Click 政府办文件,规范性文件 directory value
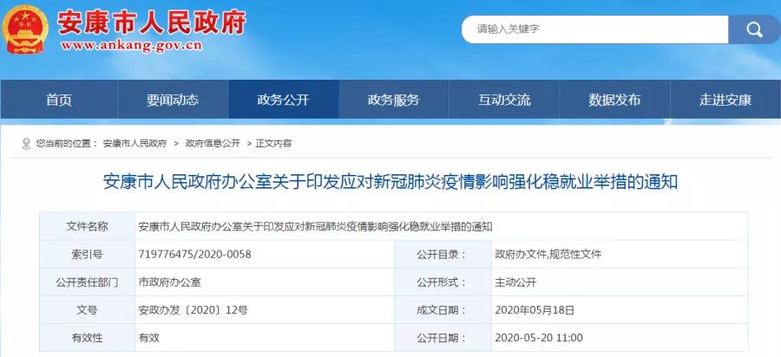The height and width of the screenshot is (357, 781). 548,255
